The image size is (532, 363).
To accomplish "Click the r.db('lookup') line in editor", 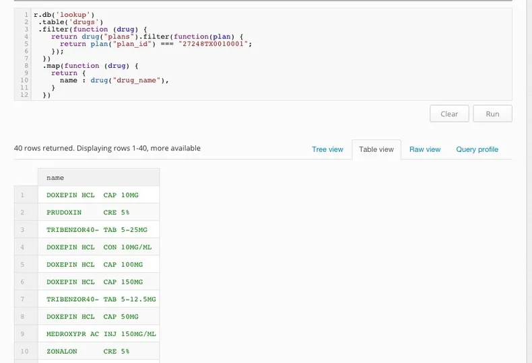I will [x=64, y=15].
